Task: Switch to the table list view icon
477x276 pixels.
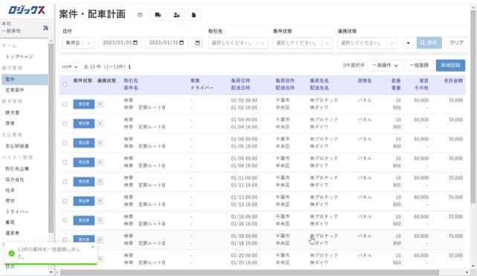Action: point(140,15)
